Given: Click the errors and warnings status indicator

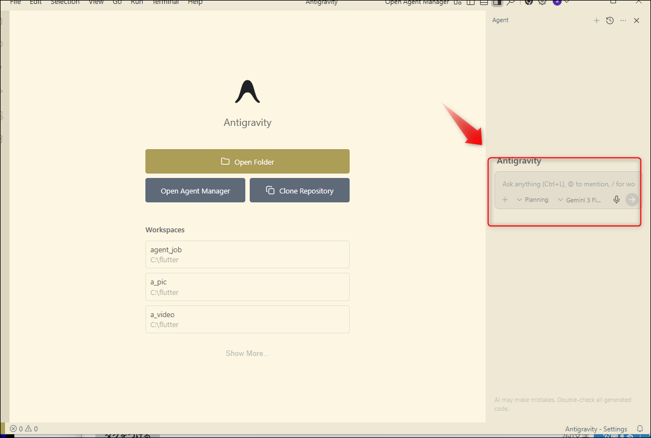Looking at the screenshot, I should (24, 429).
